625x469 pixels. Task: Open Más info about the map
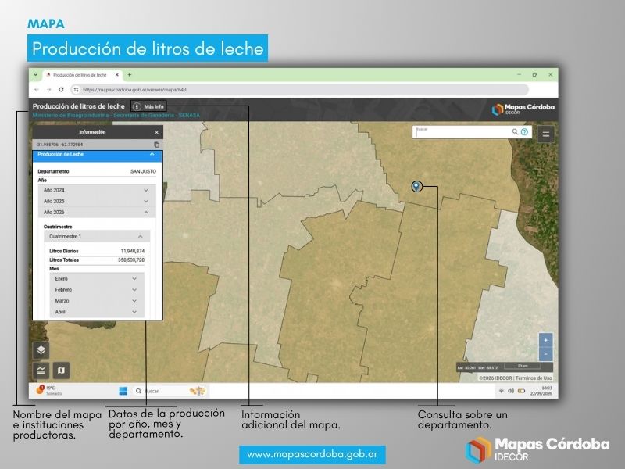[148, 106]
